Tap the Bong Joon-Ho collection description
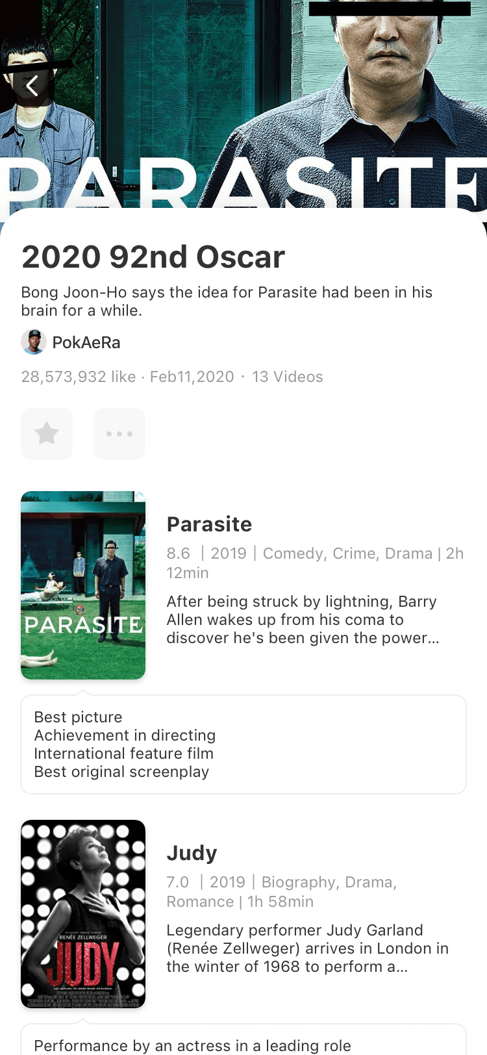The width and height of the screenshot is (487, 1055). tap(227, 301)
